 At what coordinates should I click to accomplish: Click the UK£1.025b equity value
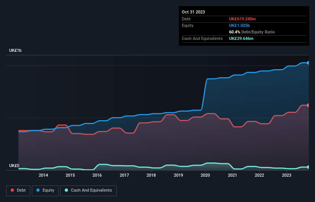click(x=239, y=25)
